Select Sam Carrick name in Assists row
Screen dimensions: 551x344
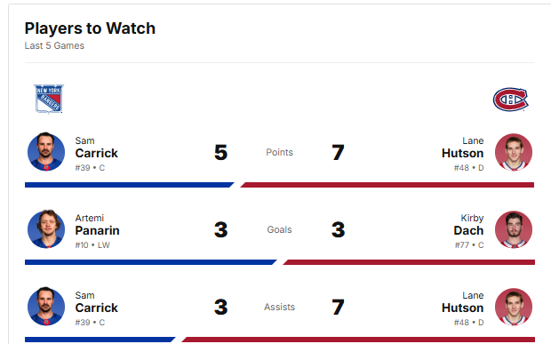[96, 302]
